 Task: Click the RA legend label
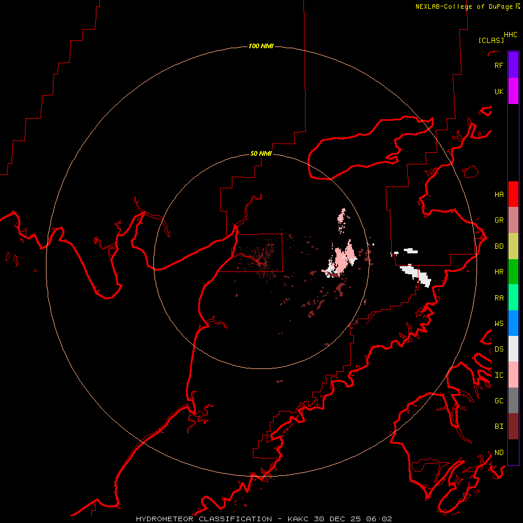499,298
